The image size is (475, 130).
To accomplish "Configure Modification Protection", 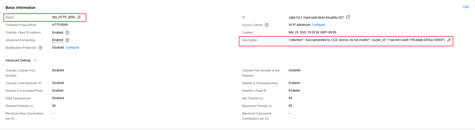I will point(73,48).
